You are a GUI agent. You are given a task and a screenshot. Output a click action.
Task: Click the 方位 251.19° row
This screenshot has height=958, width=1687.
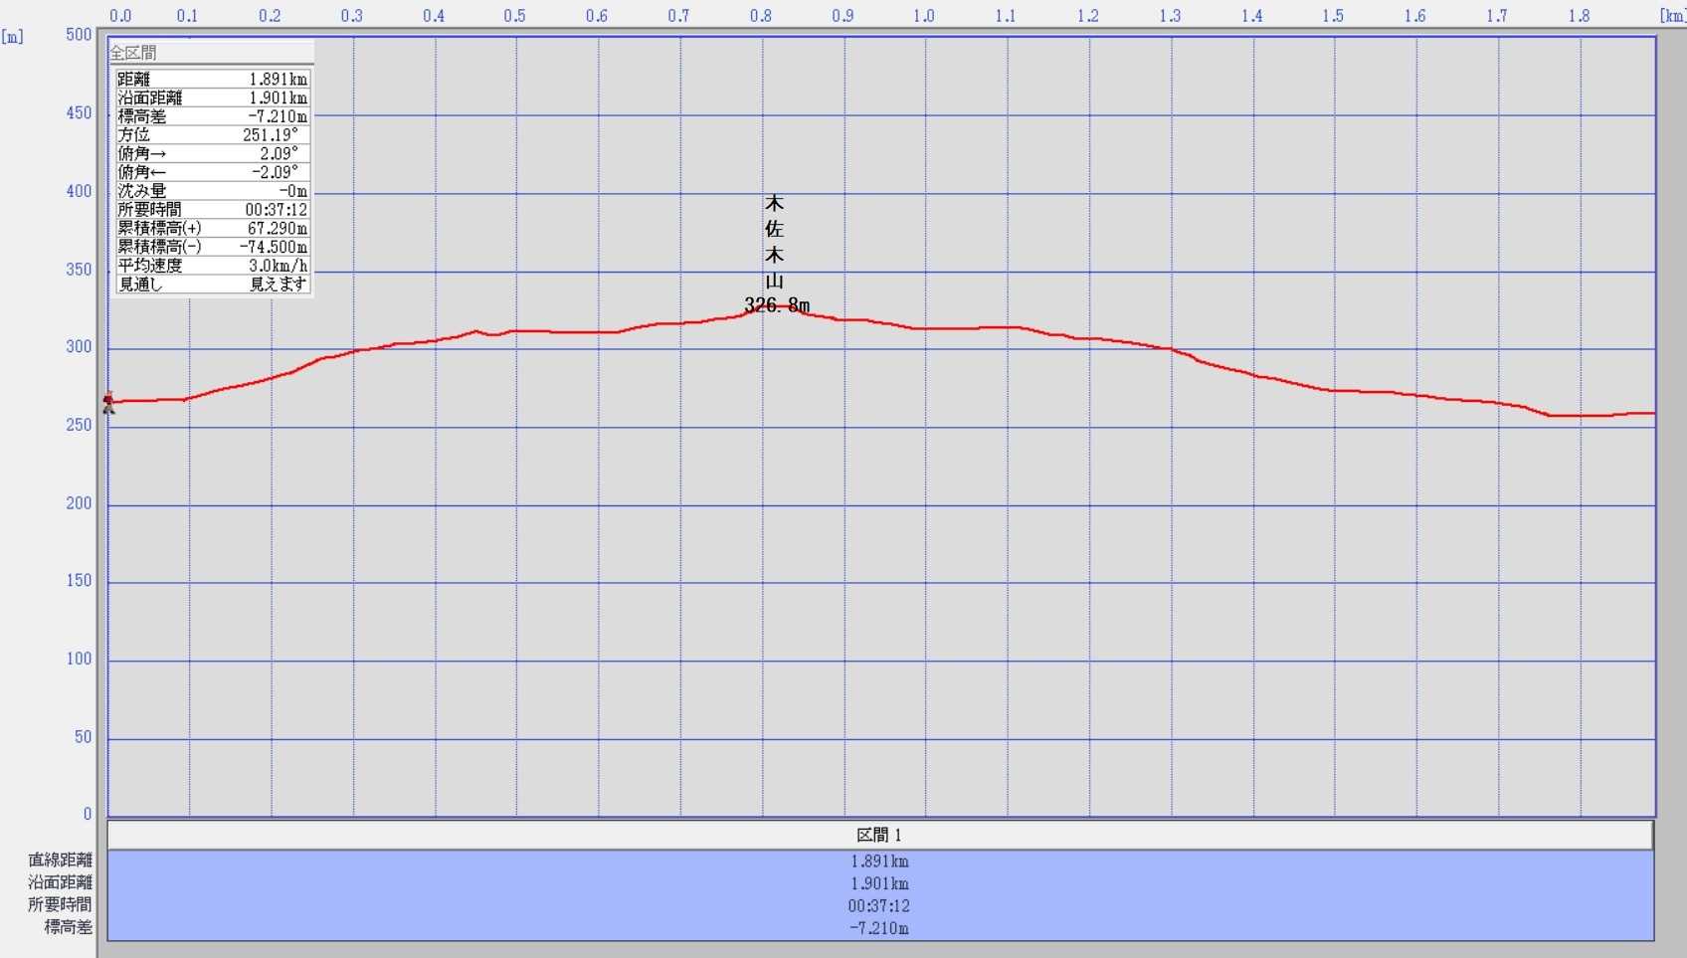tap(212, 135)
